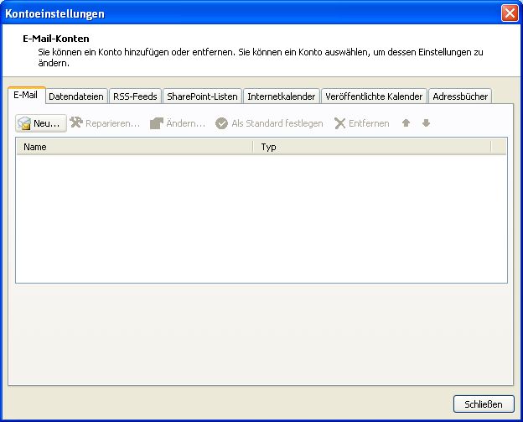Click the empty accounts list area

coord(261,218)
